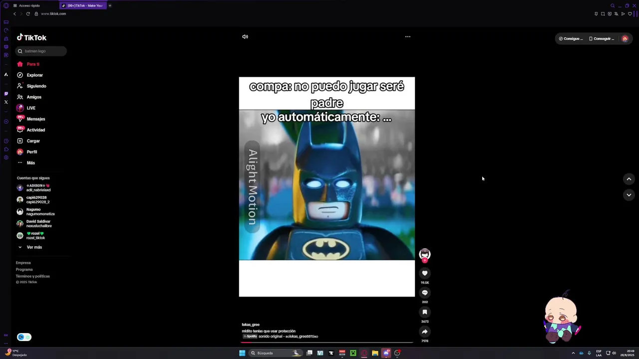Open browser tab search magnifier
Viewport: 639px width, 359px height.
pyautogui.click(x=613, y=5)
